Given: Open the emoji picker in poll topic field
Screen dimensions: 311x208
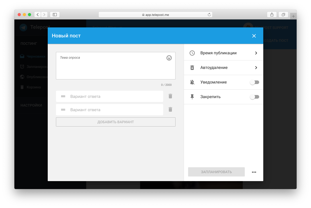Looking at the screenshot, I should click(169, 58).
